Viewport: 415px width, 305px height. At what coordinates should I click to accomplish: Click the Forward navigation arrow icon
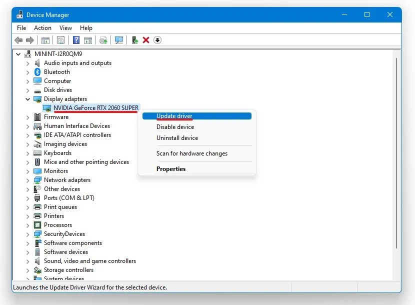pos(31,40)
